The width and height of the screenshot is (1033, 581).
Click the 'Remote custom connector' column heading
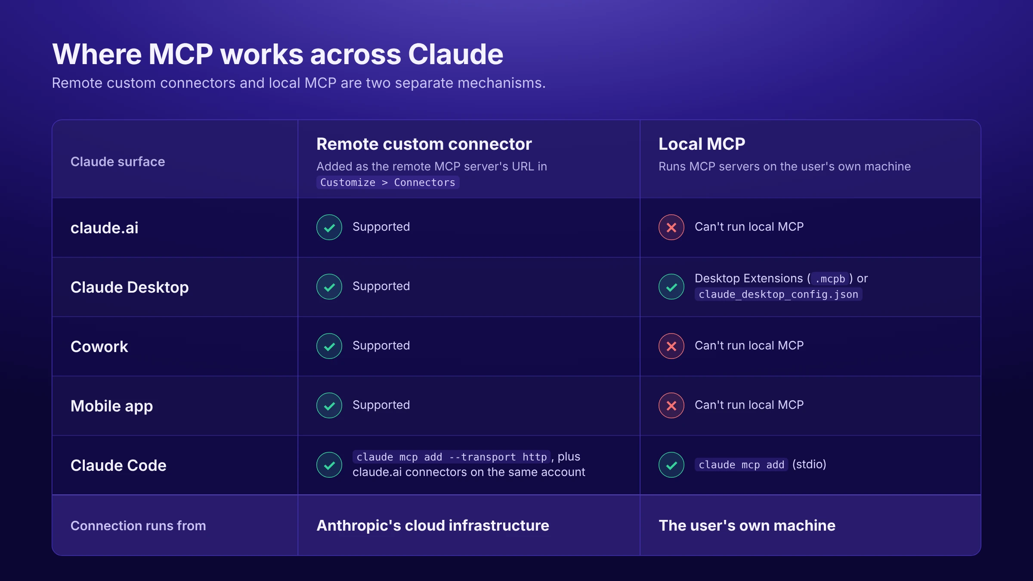424,144
